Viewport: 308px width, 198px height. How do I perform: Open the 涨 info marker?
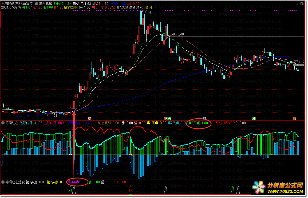click(x=166, y=118)
